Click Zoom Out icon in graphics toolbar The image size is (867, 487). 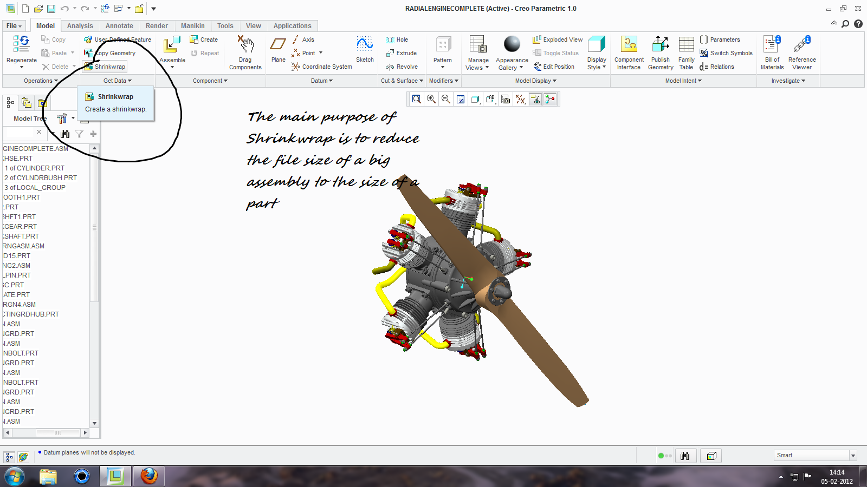[446, 99]
